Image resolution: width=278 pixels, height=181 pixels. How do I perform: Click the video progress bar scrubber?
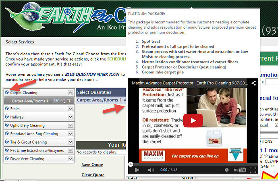click(x=131, y=164)
